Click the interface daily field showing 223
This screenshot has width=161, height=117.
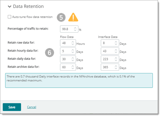click(110, 59)
